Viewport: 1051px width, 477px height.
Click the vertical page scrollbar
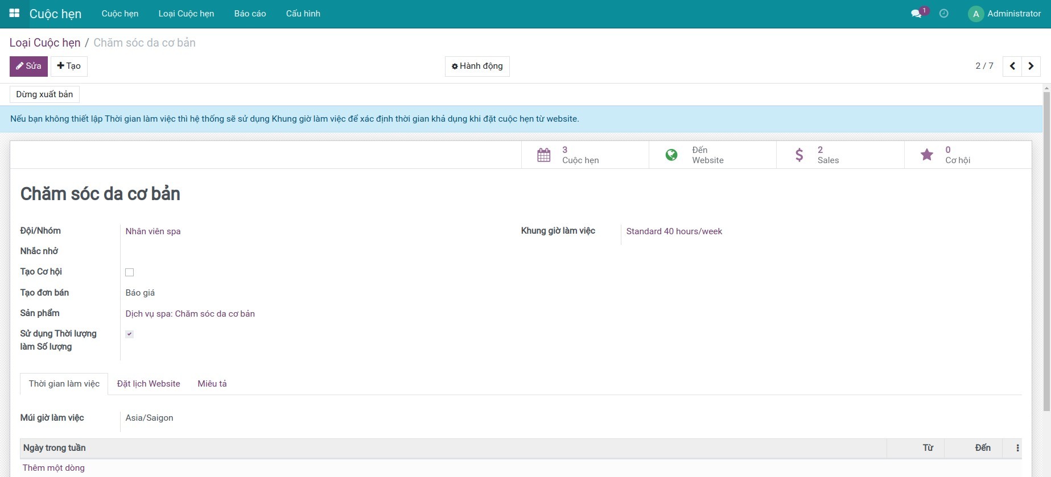pyautogui.click(x=1046, y=250)
